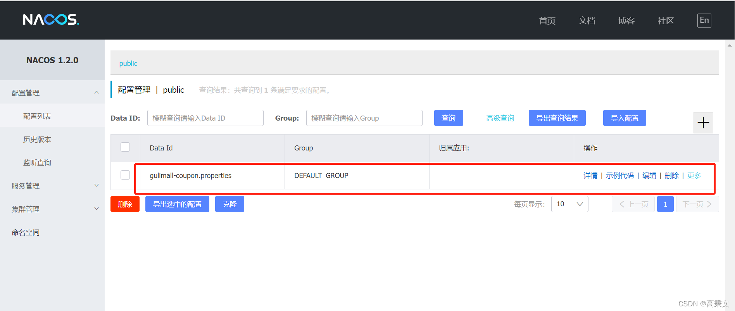Open 命名空间 in the sidebar
The image size is (735, 311).
click(26, 232)
